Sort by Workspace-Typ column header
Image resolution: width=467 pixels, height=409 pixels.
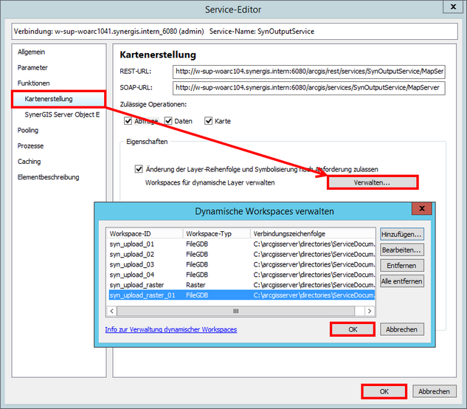(216, 234)
